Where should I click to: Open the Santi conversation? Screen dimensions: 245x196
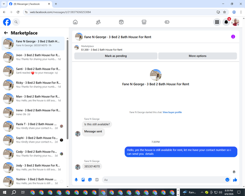[33, 71]
